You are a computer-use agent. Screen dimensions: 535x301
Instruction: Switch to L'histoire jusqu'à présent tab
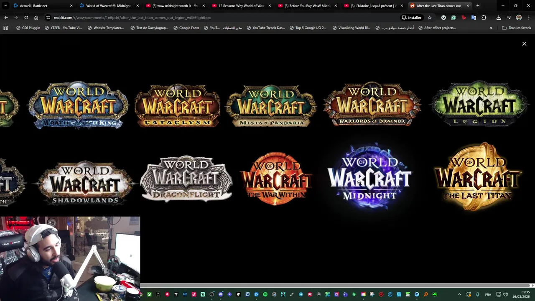point(373,6)
